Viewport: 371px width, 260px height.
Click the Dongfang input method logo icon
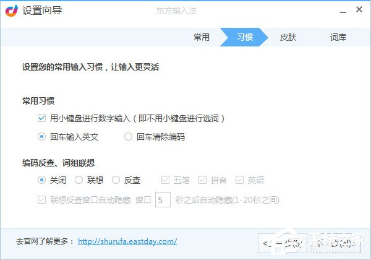[12, 11]
